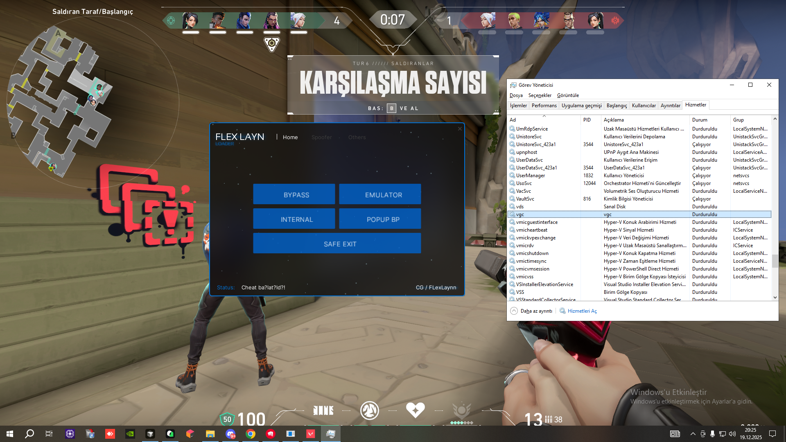This screenshot has width=786, height=442.
Task: Close the Flex Layn loader window
Action: click(x=460, y=129)
